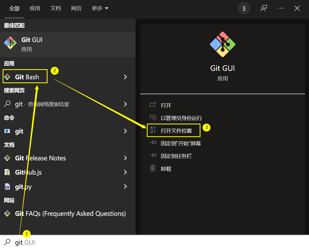Click the pin icon beside 固定到任务栏
The image size is (309, 248).
click(x=153, y=155)
